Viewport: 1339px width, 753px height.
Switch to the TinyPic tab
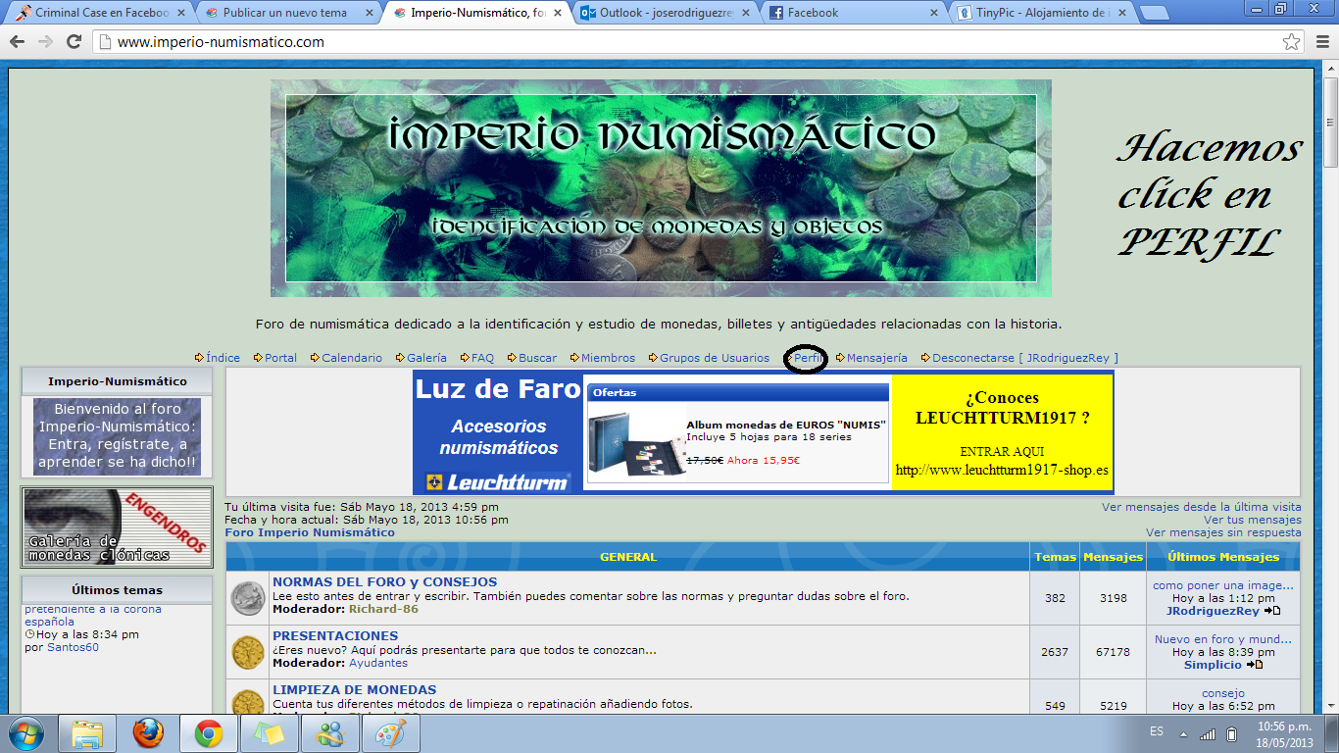[1041, 13]
